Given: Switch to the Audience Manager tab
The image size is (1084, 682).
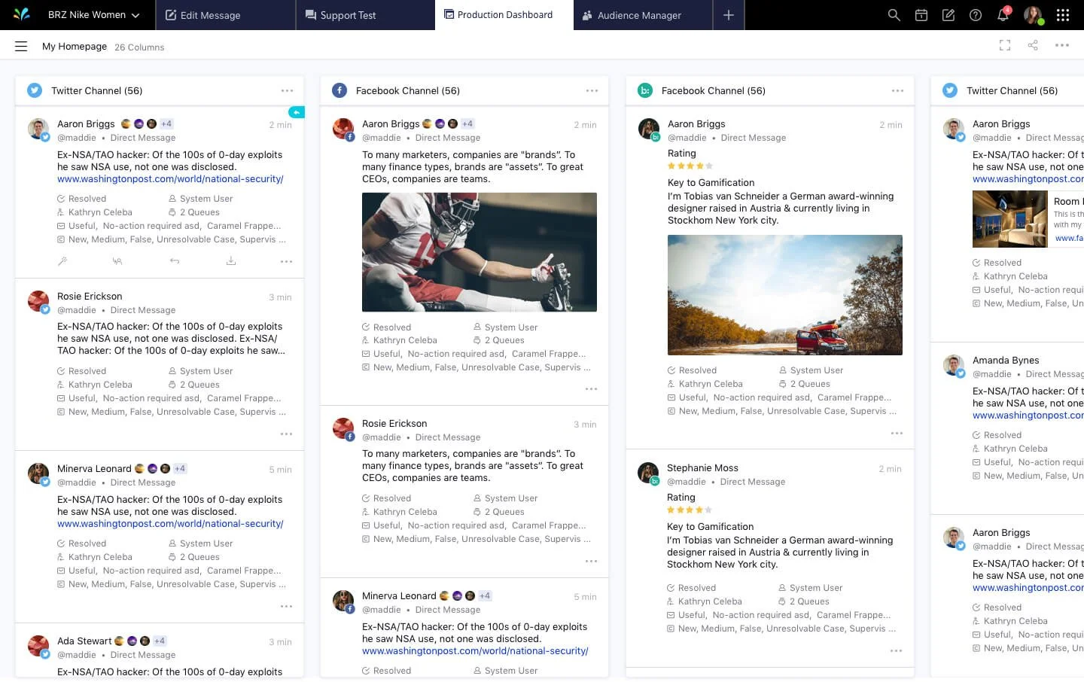Looking at the screenshot, I should (x=641, y=14).
